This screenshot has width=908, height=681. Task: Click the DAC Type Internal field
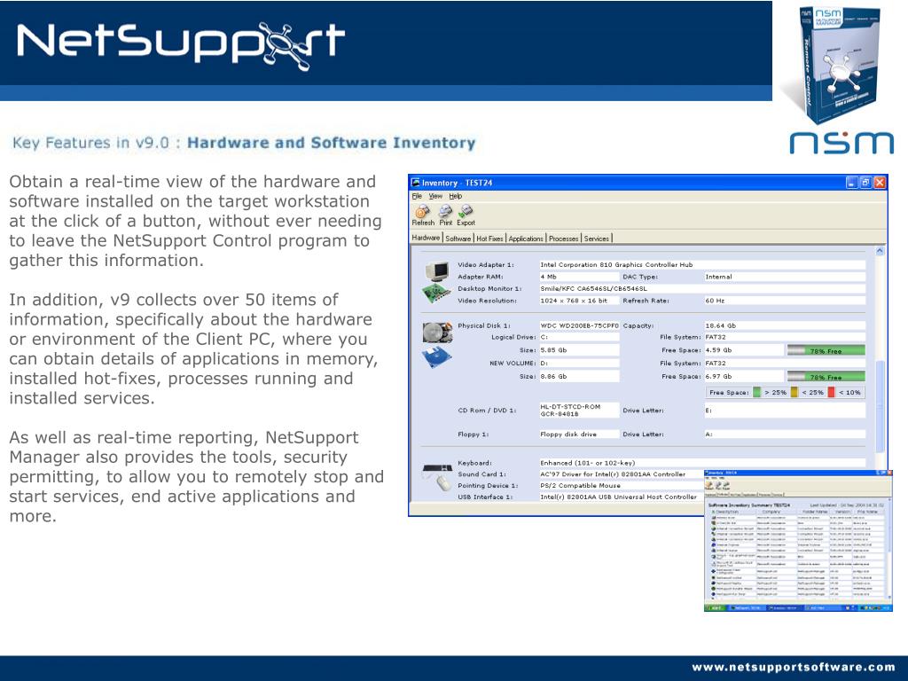point(784,277)
